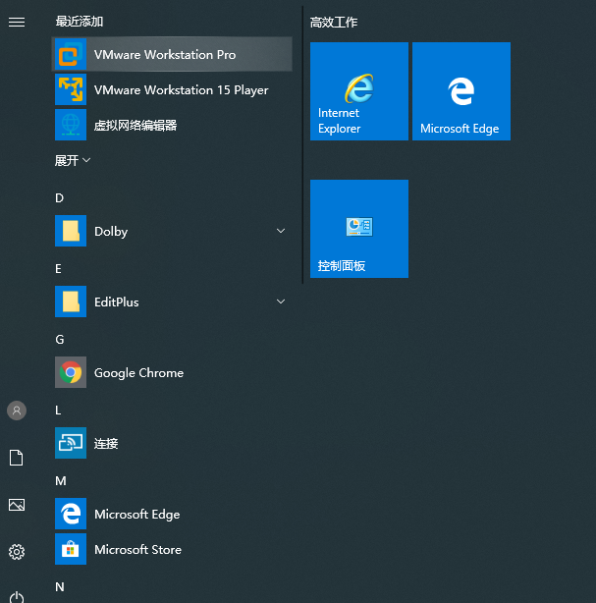Jump to letter L section header
Viewport: 596px width, 603px height.
coord(58,411)
